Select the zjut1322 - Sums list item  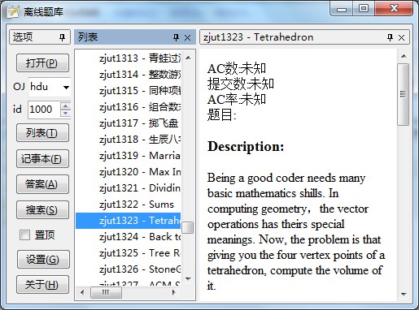pyautogui.click(x=128, y=205)
